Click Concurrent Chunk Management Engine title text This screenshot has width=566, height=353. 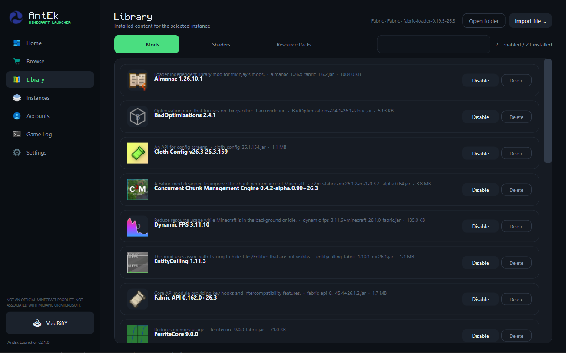pyautogui.click(x=236, y=188)
